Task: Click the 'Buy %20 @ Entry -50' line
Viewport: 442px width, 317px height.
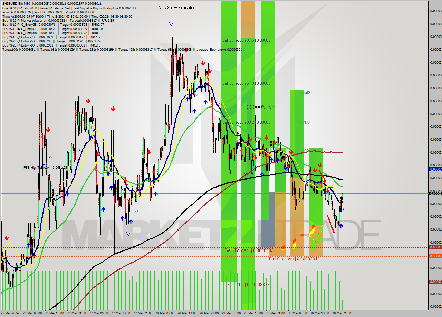Action: 51,41
